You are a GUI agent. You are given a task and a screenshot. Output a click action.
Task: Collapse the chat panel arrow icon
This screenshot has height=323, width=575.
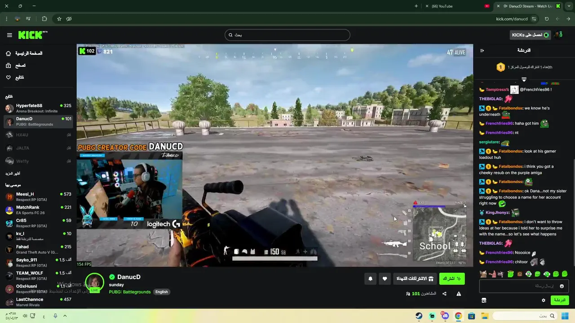coord(482,50)
